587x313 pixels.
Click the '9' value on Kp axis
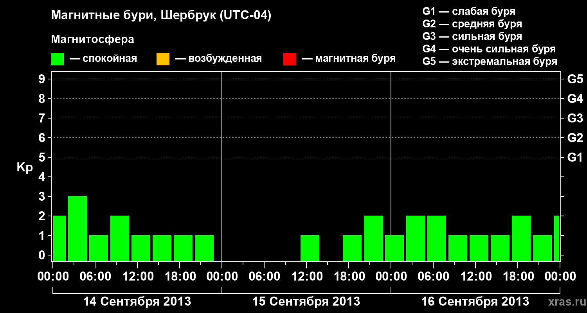click(x=43, y=79)
